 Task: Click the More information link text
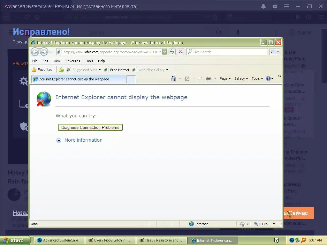pyautogui.click(x=83, y=140)
